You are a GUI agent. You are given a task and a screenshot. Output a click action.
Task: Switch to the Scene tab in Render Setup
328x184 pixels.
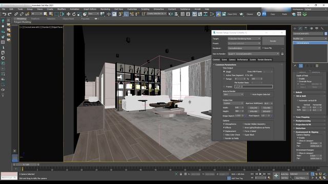click(x=224, y=60)
